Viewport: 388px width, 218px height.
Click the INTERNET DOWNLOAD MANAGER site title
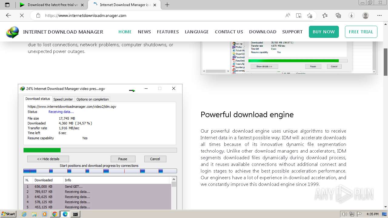[63, 32]
